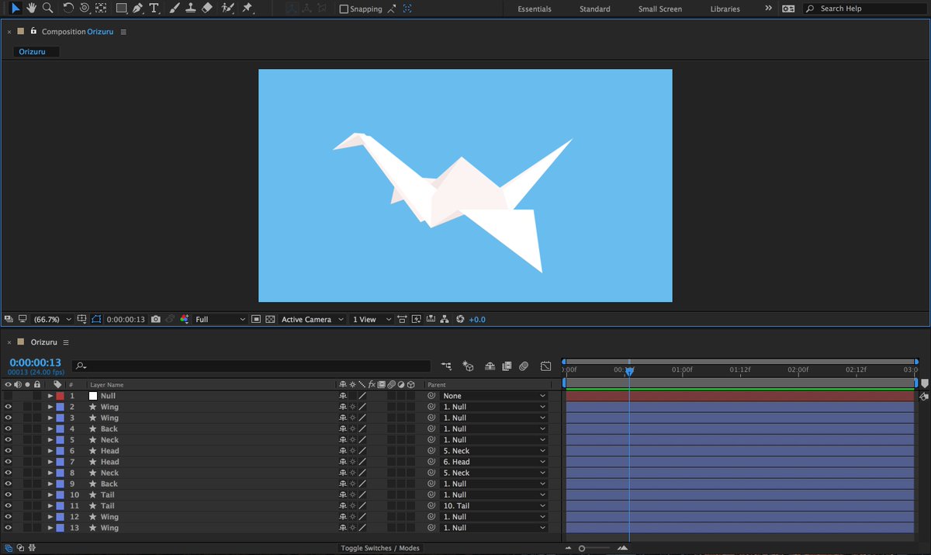Open the Active Camera view dropdown
931x555 pixels.
[x=310, y=319]
